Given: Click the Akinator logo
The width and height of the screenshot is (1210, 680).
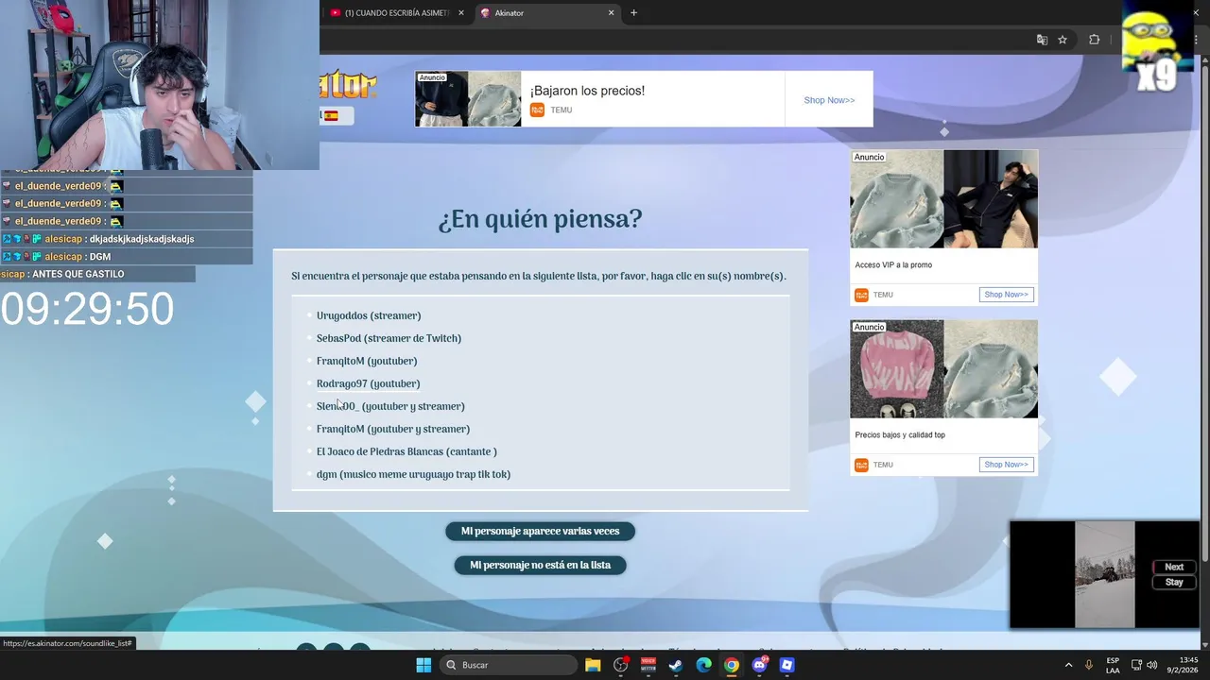Looking at the screenshot, I should (x=348, y=86).
